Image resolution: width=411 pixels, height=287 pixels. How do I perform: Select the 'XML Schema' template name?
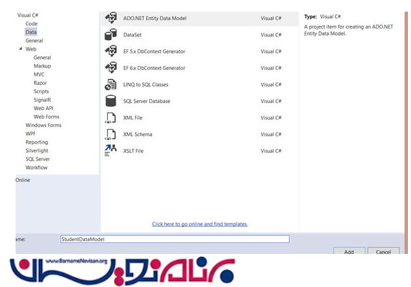click(x=138, y=134)
